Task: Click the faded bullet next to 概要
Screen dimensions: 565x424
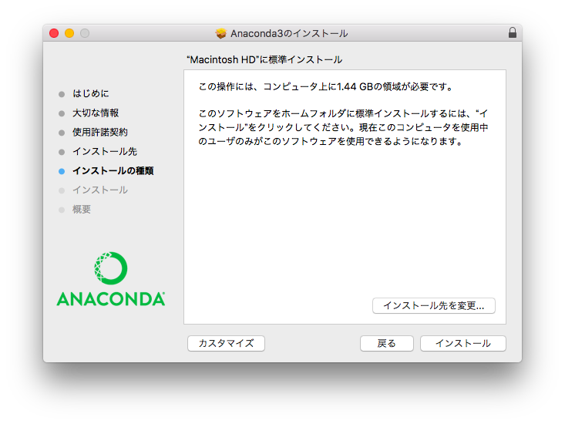Action: click(x=62, y=210)
